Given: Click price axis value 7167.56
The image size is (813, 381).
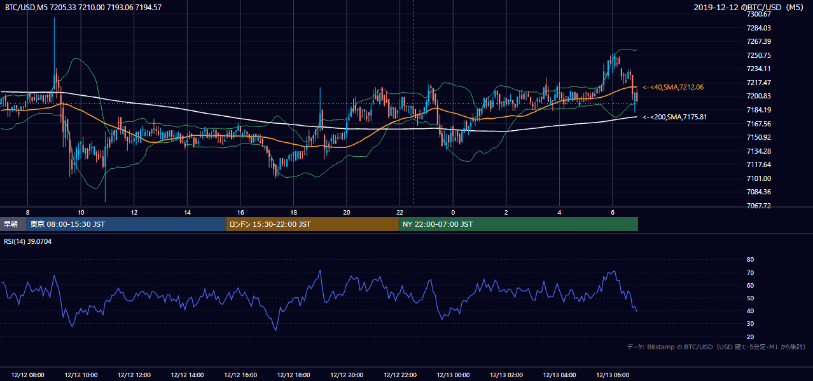Looking at the screenshot, I should click(x=759, y=124).
